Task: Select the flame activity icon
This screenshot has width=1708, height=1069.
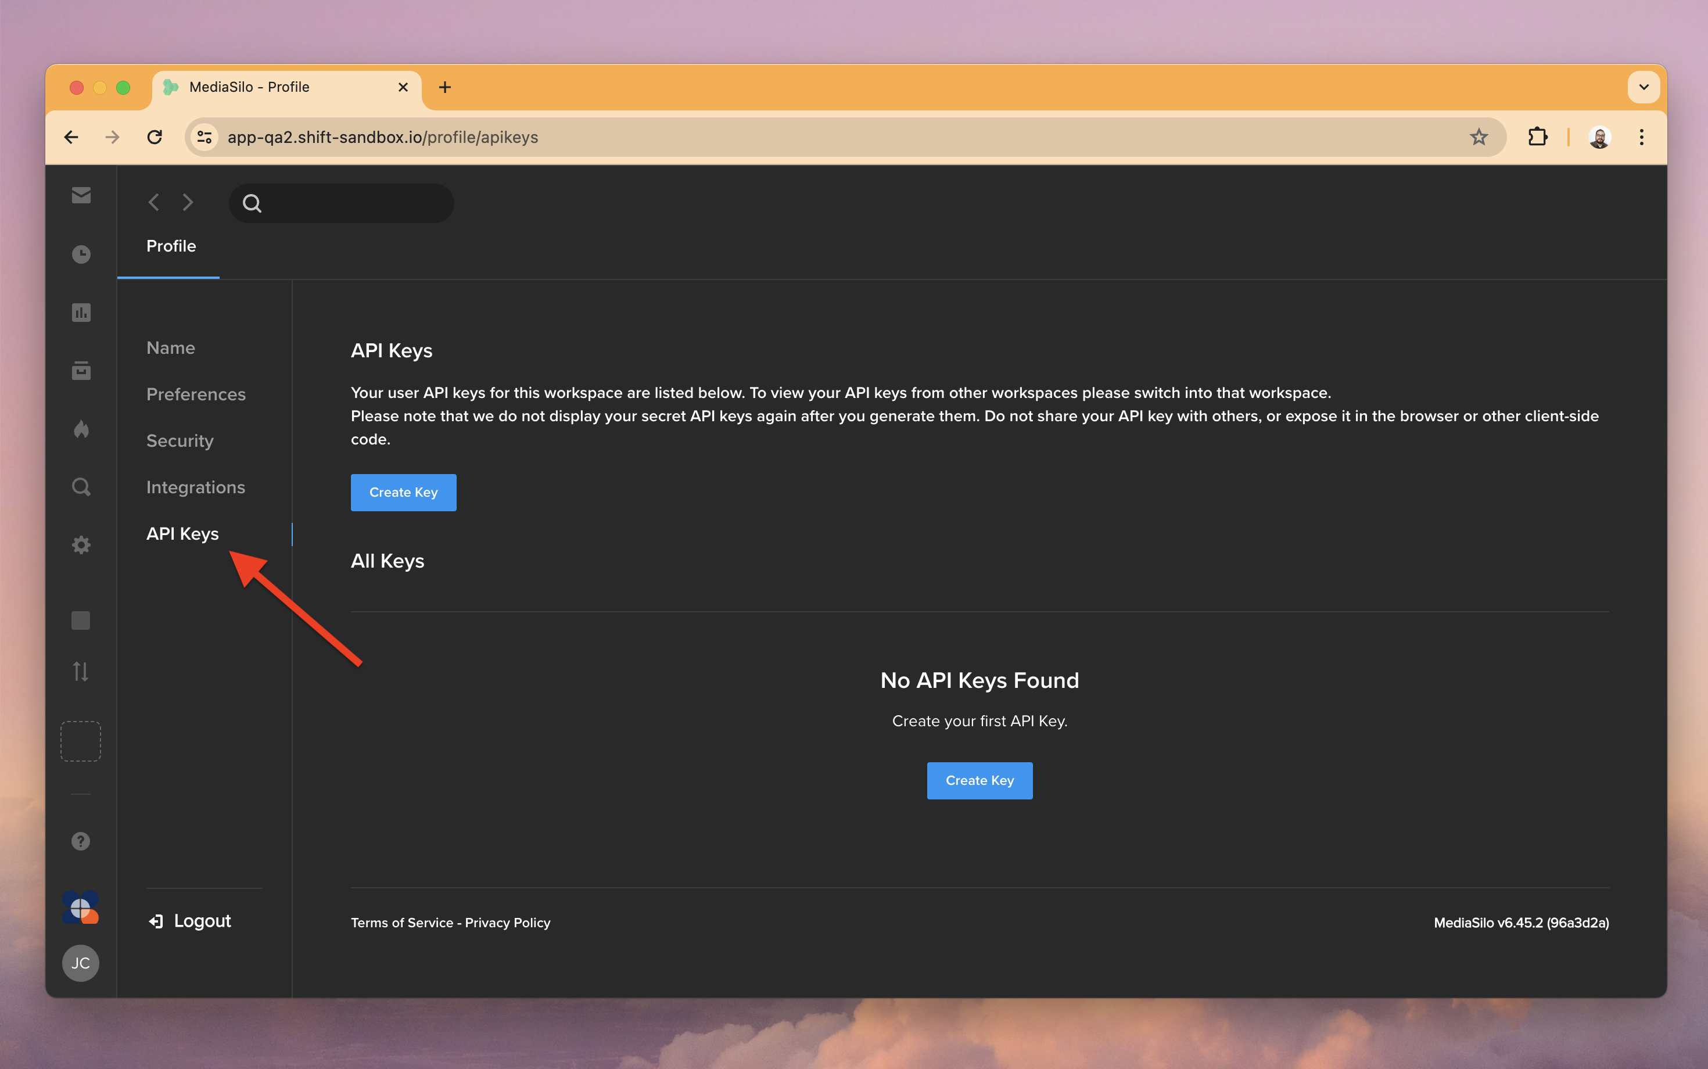Action: (x=81, y=428)
